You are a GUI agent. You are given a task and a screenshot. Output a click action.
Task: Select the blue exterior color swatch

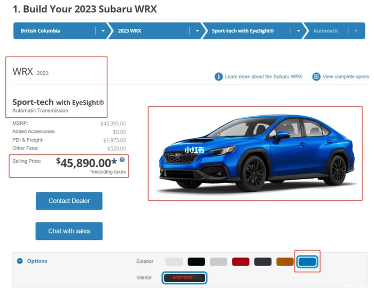point(307,261)
